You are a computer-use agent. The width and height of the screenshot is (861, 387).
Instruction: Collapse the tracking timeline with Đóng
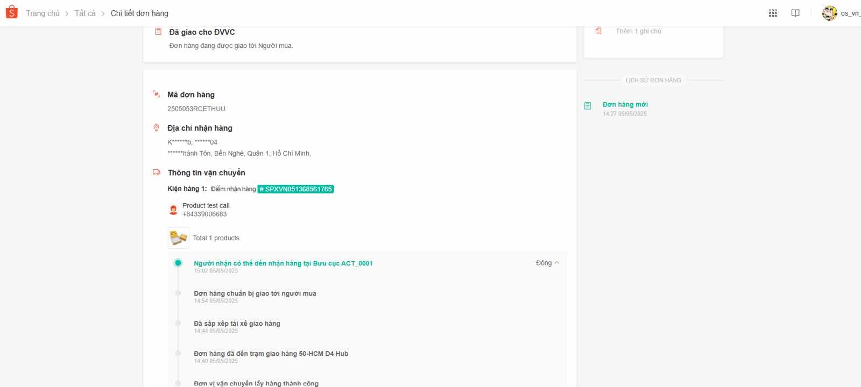pos(547,263)
